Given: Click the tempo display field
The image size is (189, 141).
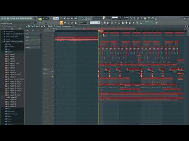Looking at the screenshot, I should coord(56,18).
